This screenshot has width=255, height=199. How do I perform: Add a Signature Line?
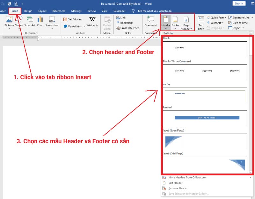(239, 18)
